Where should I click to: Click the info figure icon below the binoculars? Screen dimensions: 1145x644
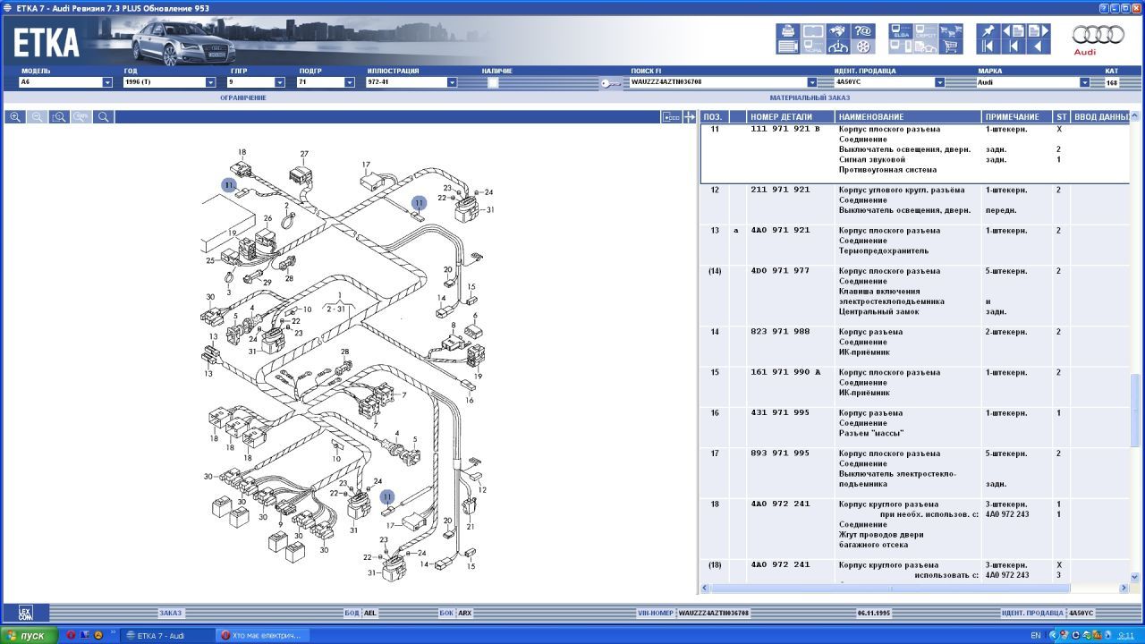837,47
